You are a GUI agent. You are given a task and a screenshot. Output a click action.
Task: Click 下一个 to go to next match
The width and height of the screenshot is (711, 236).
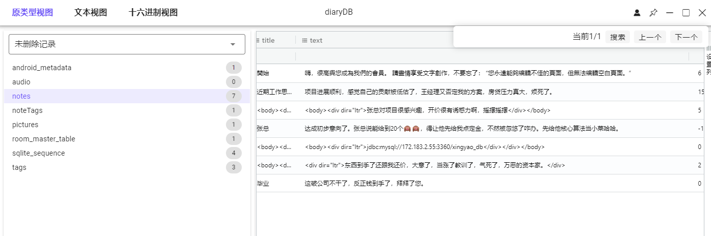(x=686, y=37)
